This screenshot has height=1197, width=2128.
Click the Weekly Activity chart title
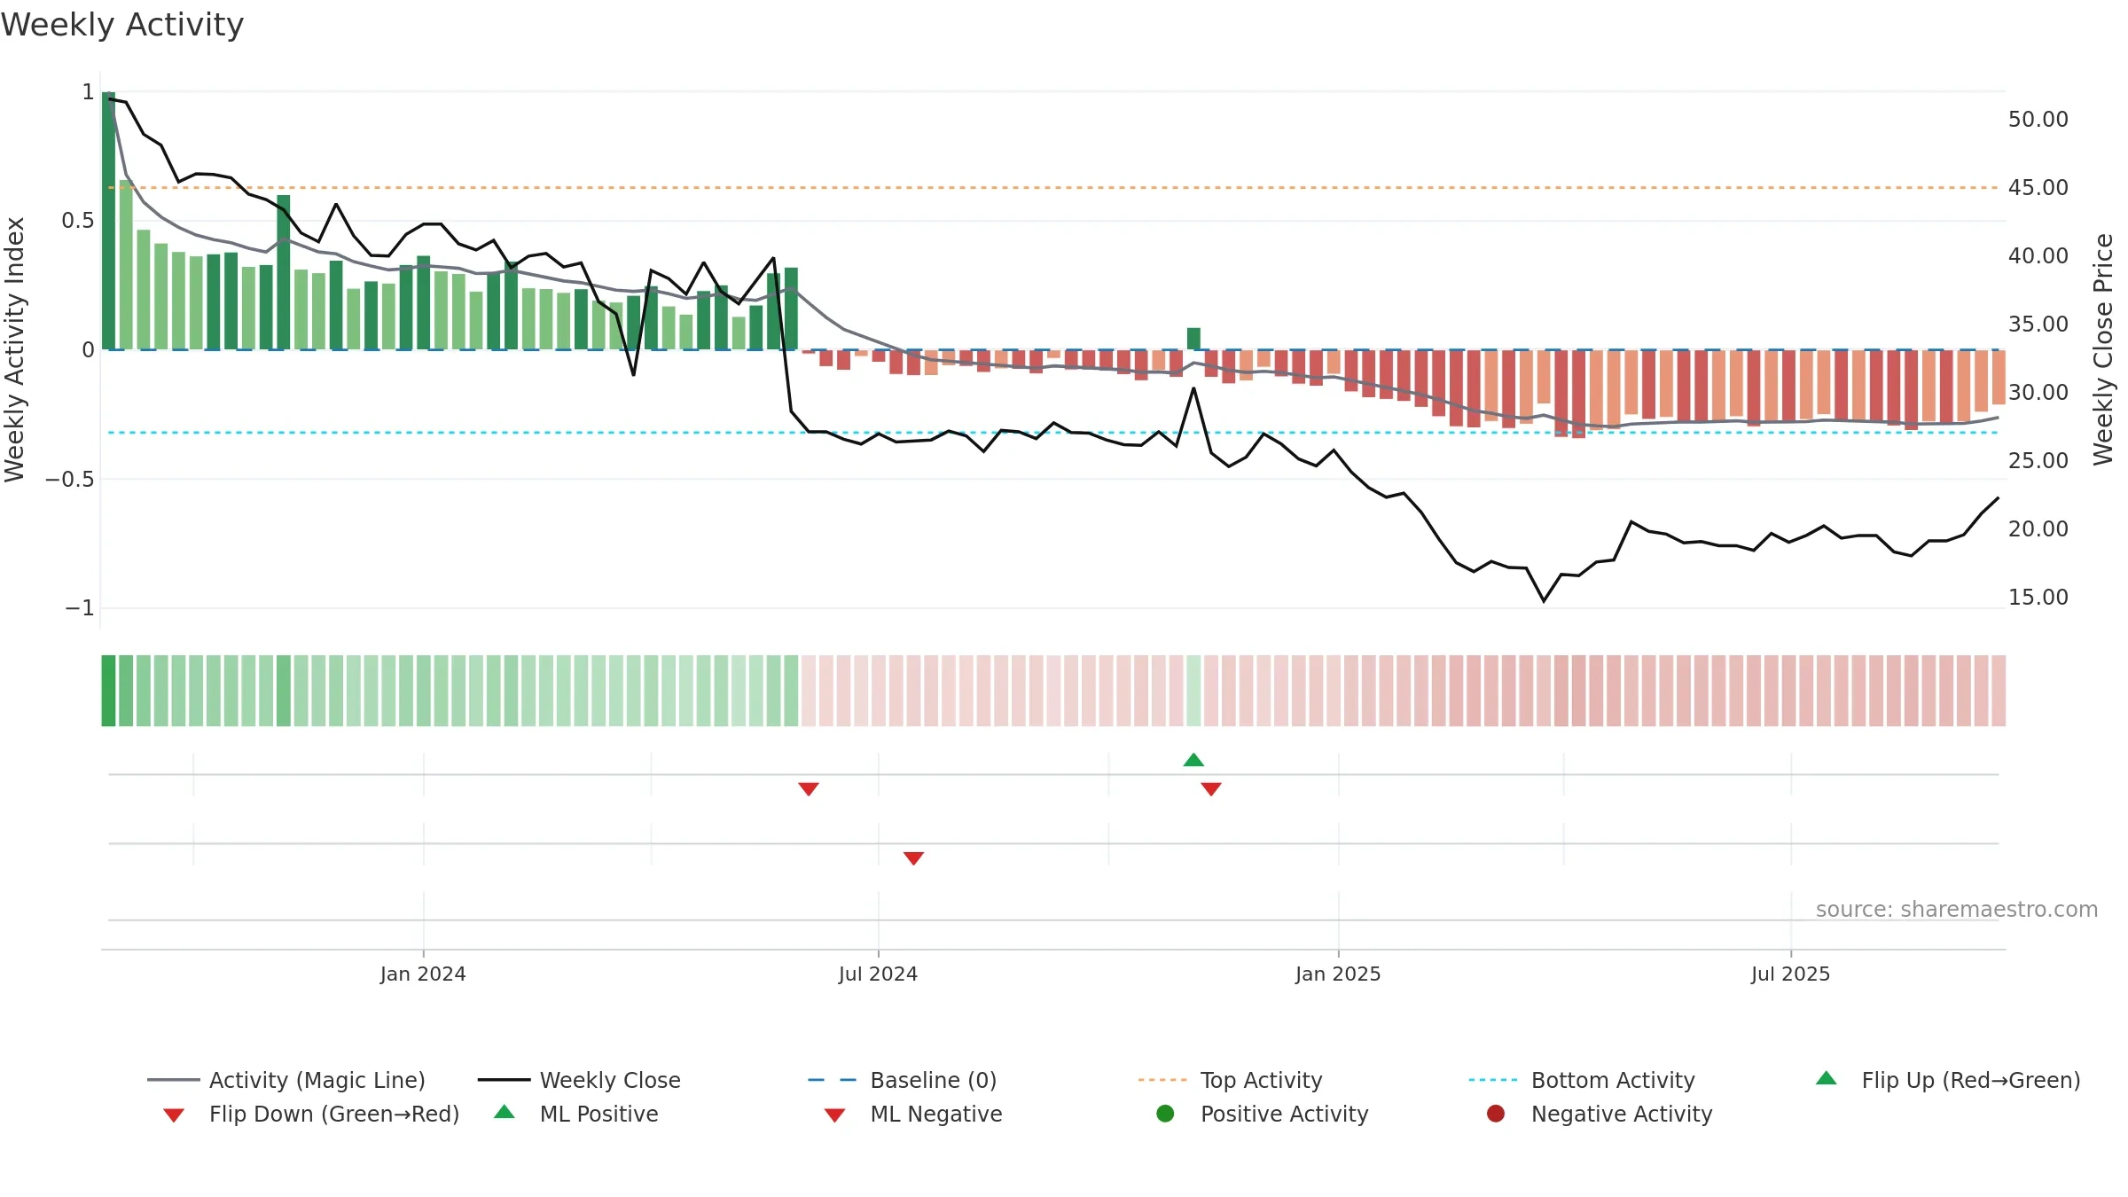(122, 25)
